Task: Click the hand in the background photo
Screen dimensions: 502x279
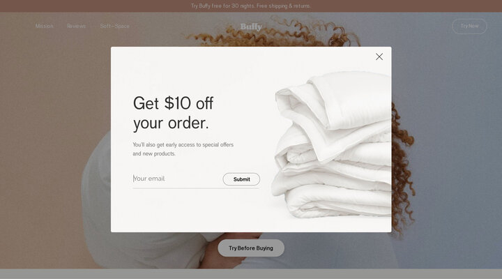Action: click(x=224, y=250)
